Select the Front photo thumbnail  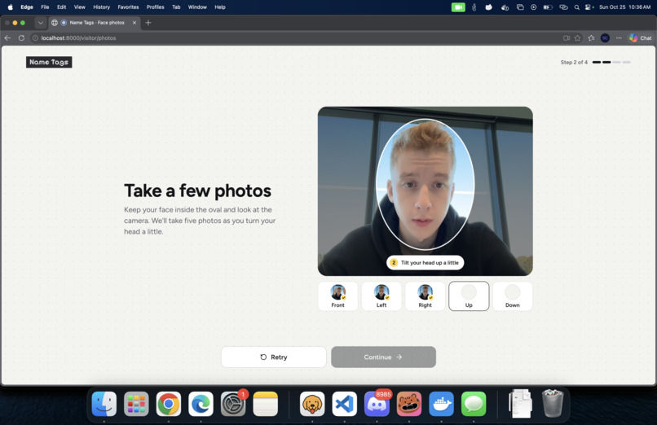click(337, 296)
